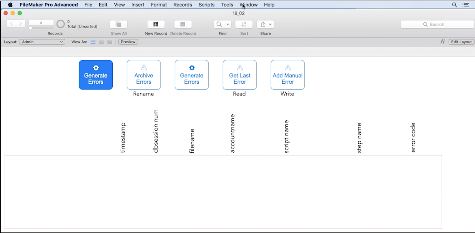The image size is (475, 233).
Task: Click the Sort records icon
Action: coord(244,24)
